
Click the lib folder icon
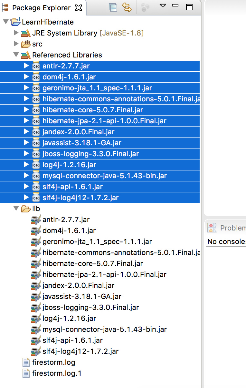tap(26, 209)
